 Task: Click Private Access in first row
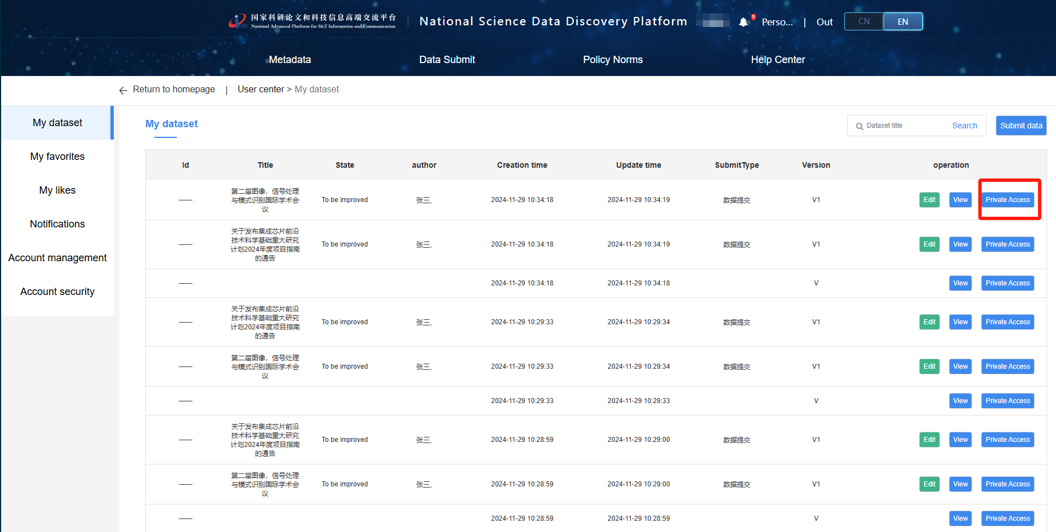coord(1007,200)
